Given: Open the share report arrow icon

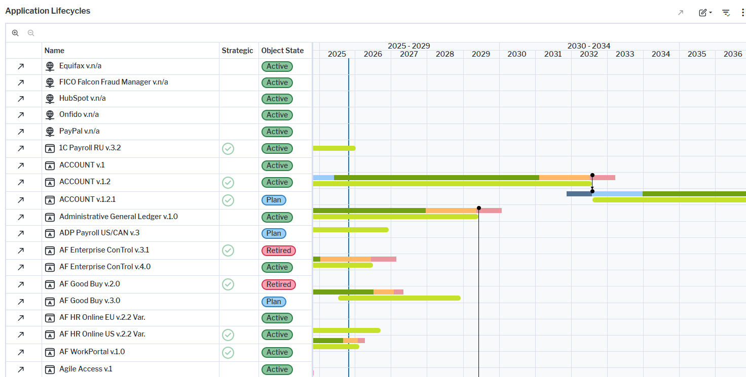Looking at the screenshot, I should [x=680, y=13].
